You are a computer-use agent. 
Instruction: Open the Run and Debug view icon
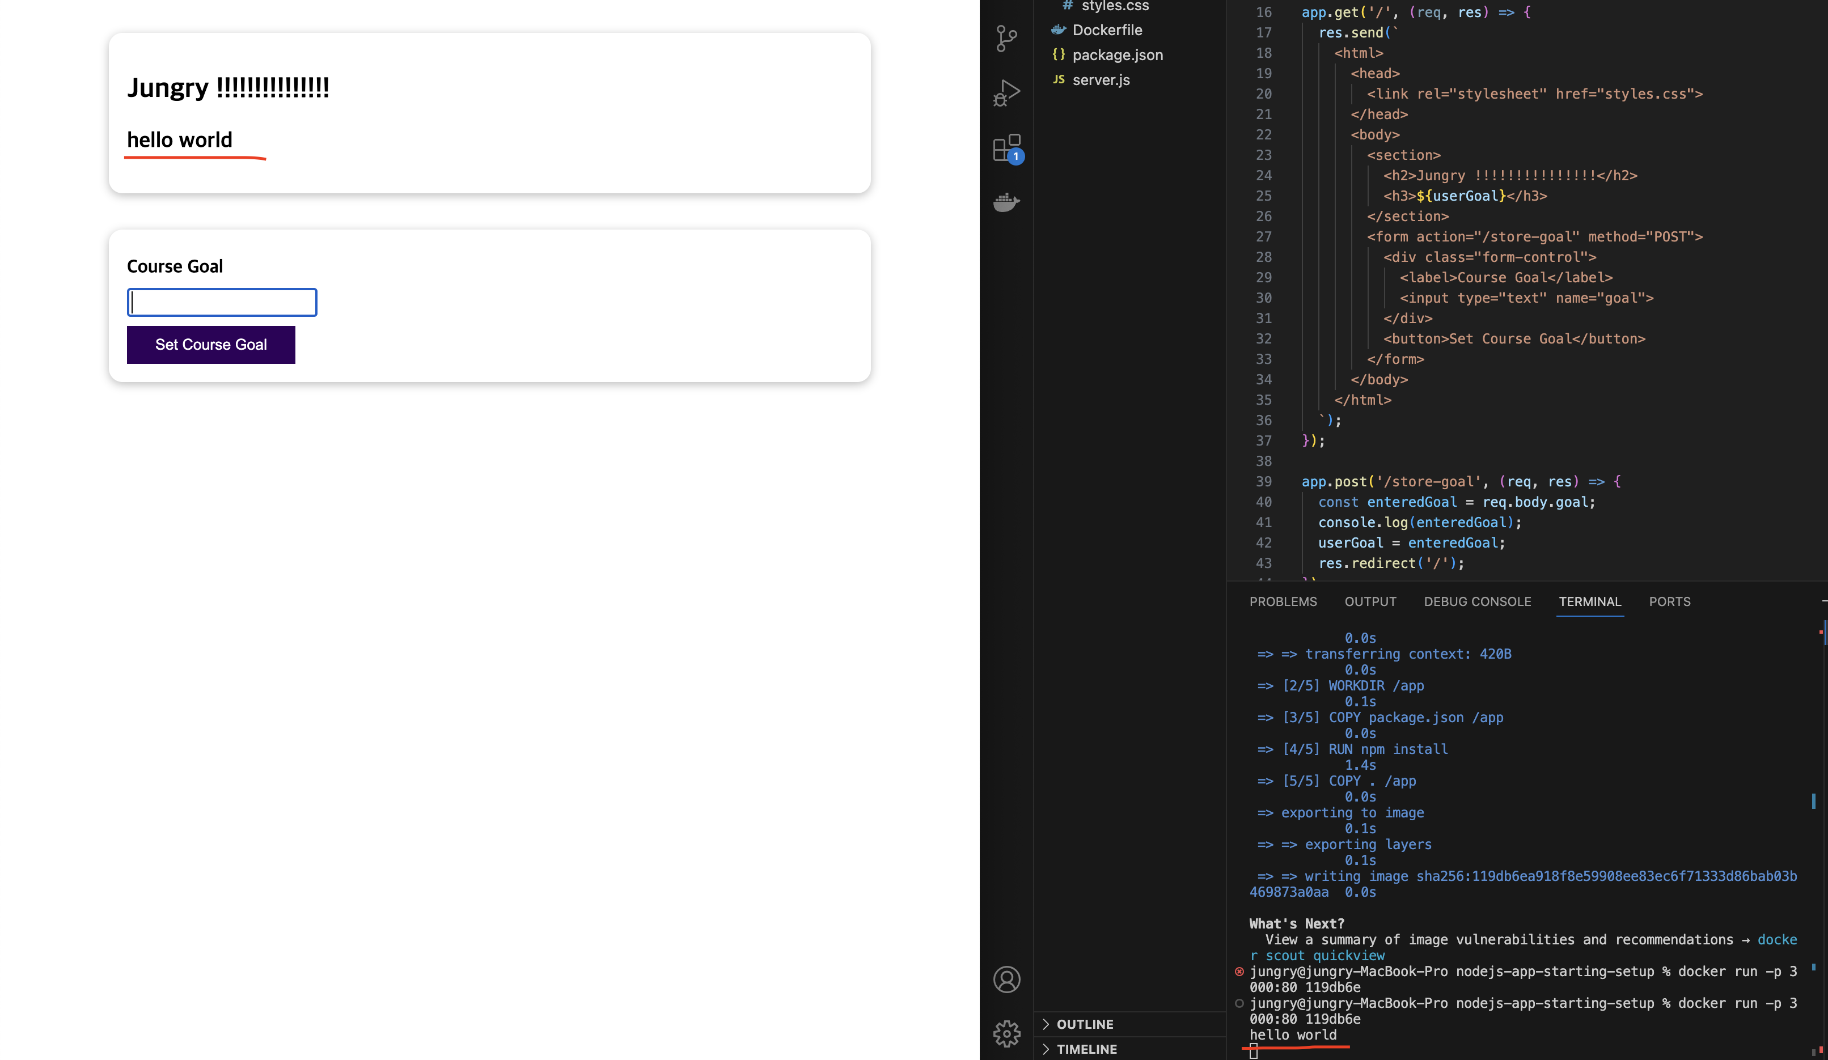[x=1006, y=93]
